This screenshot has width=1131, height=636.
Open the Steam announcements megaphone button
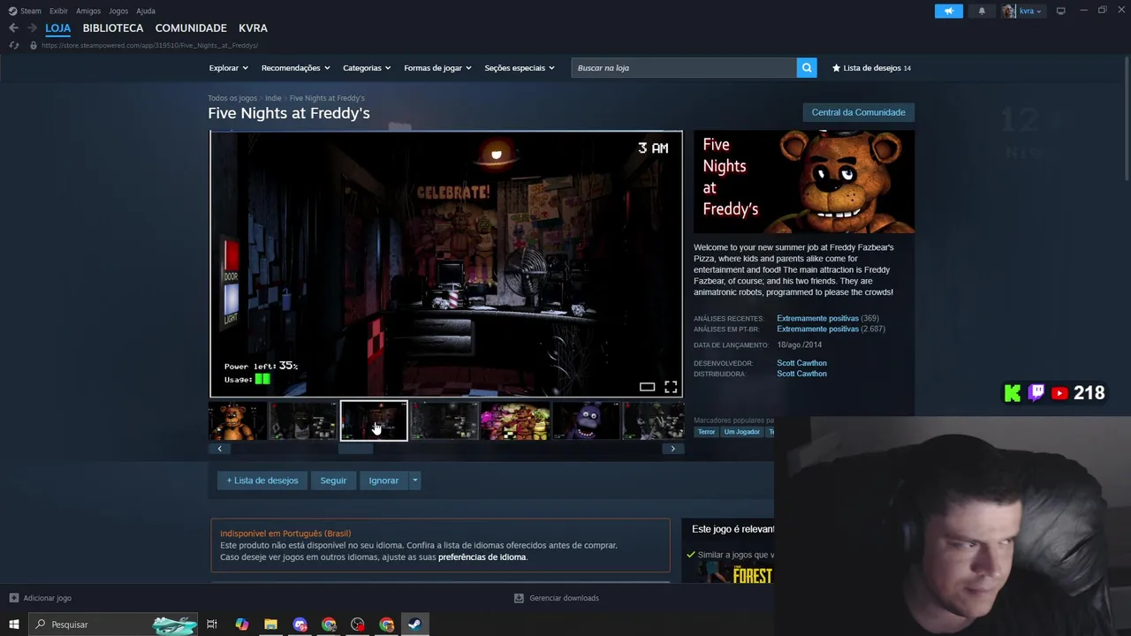click(x=948, y=11)
